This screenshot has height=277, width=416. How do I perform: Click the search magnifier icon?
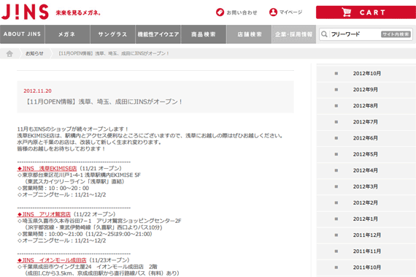point(324,34)
